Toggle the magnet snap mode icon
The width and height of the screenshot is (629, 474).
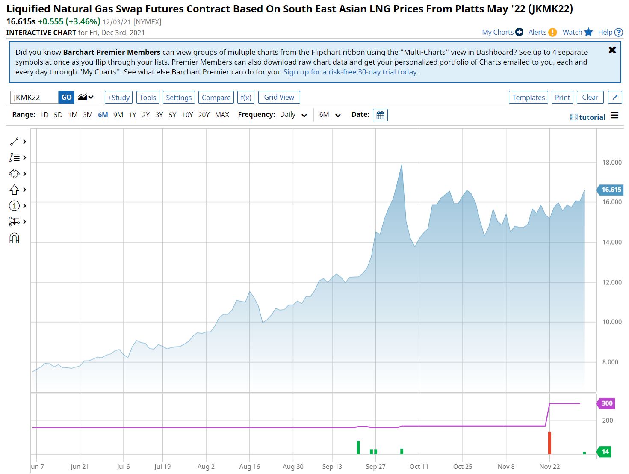14,238
